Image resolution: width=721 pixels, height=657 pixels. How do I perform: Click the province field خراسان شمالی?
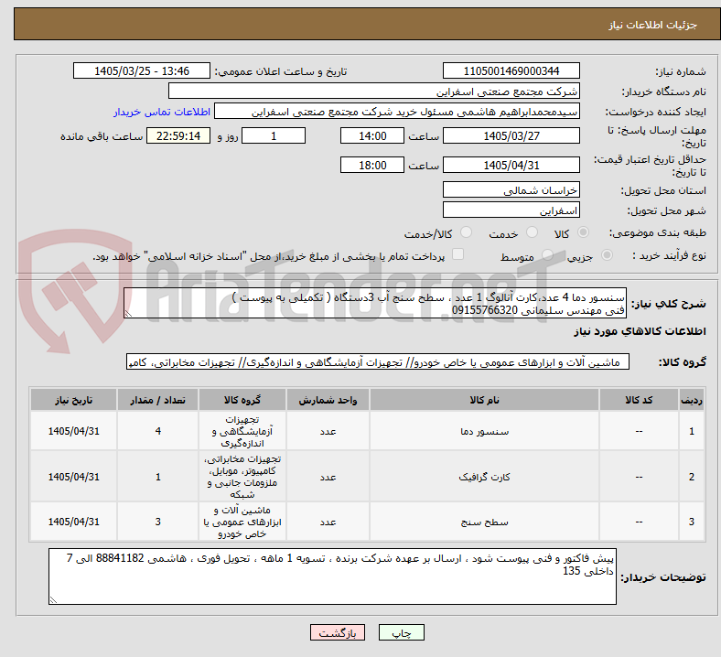click(511, 189)
